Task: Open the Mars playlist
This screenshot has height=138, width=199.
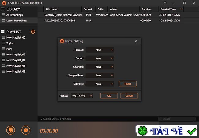Action: point(9,49)
